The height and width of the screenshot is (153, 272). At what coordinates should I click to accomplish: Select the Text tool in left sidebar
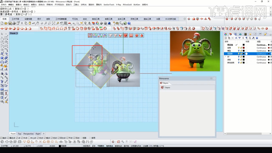click(x=2, y=82)
